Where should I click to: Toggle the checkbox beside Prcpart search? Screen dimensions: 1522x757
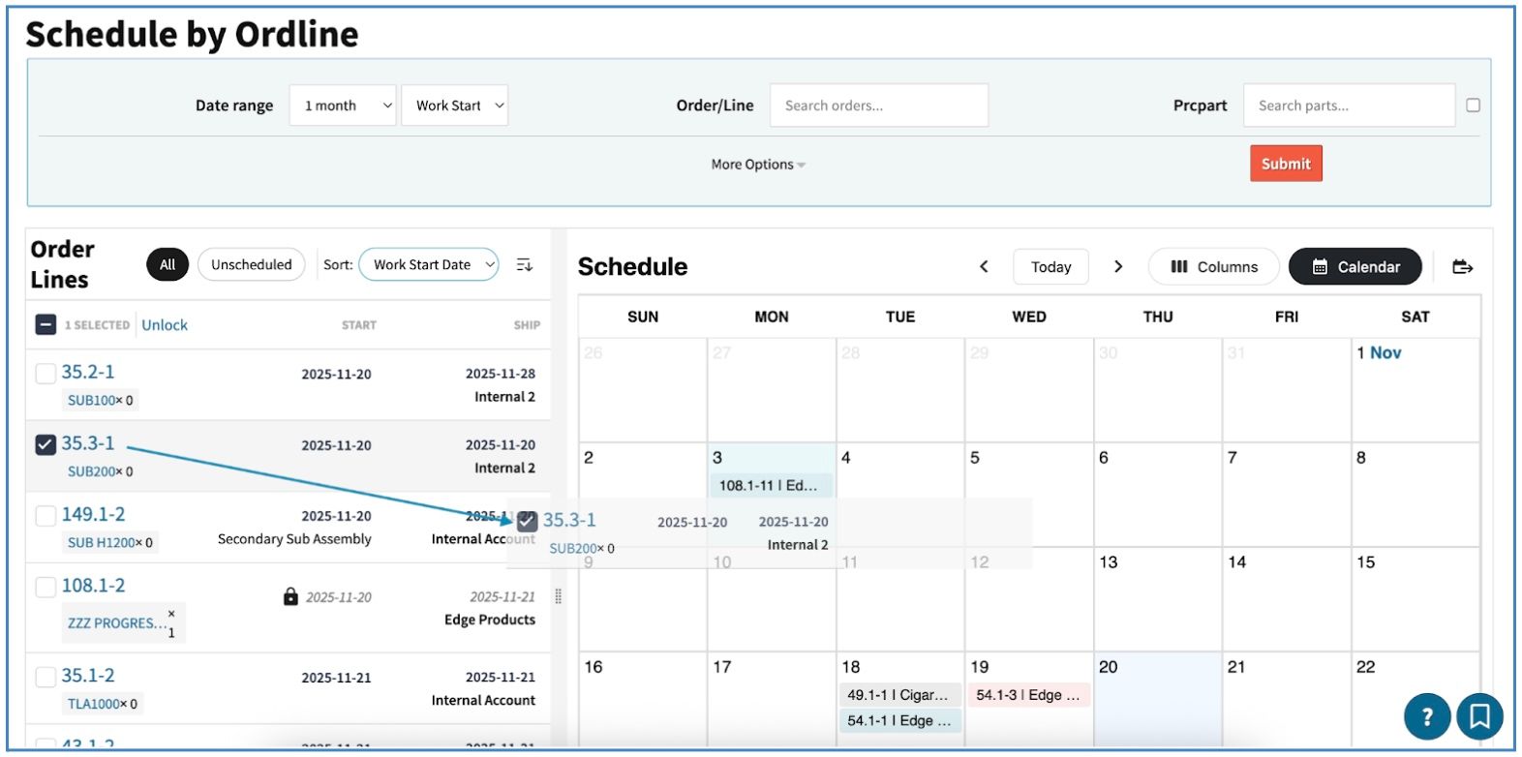1473,106
